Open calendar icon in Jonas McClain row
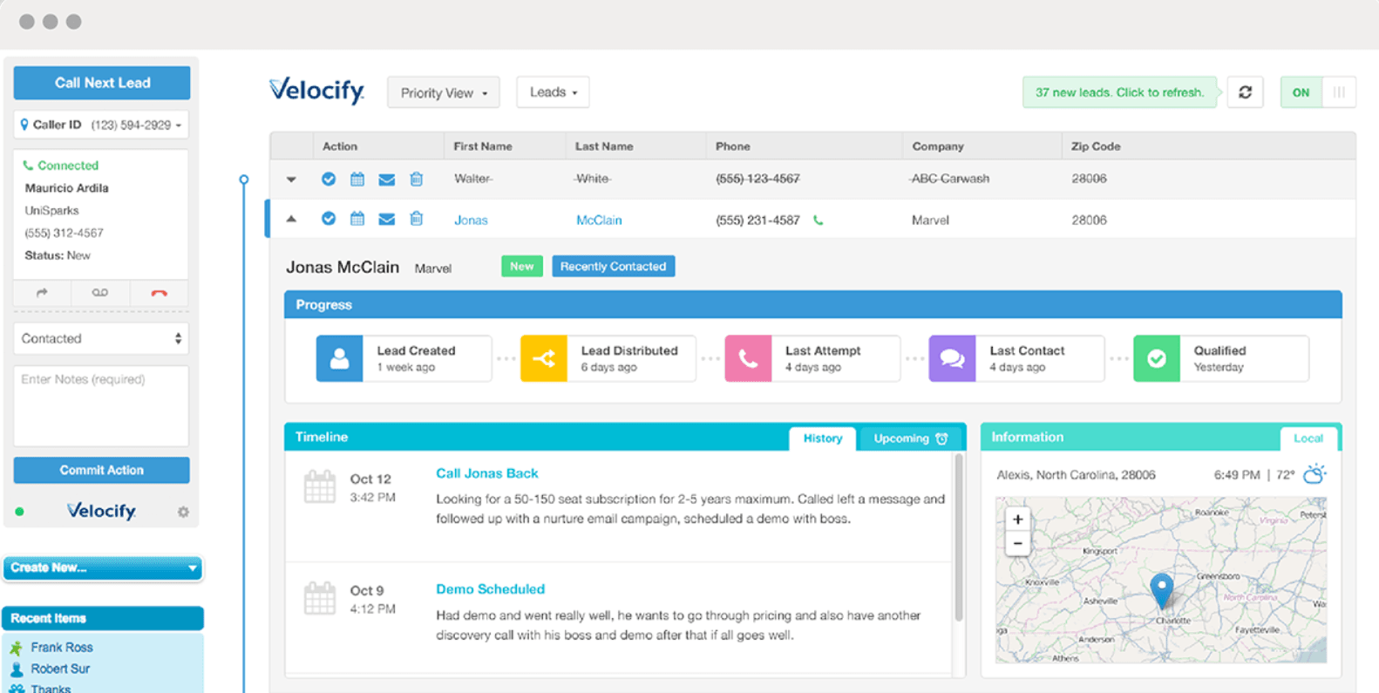The height and width of the screenshot is (693, 1379). [357, 219]
